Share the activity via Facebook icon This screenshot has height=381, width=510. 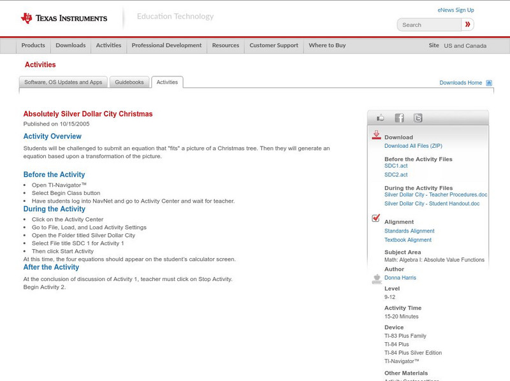tap(399, 118)
